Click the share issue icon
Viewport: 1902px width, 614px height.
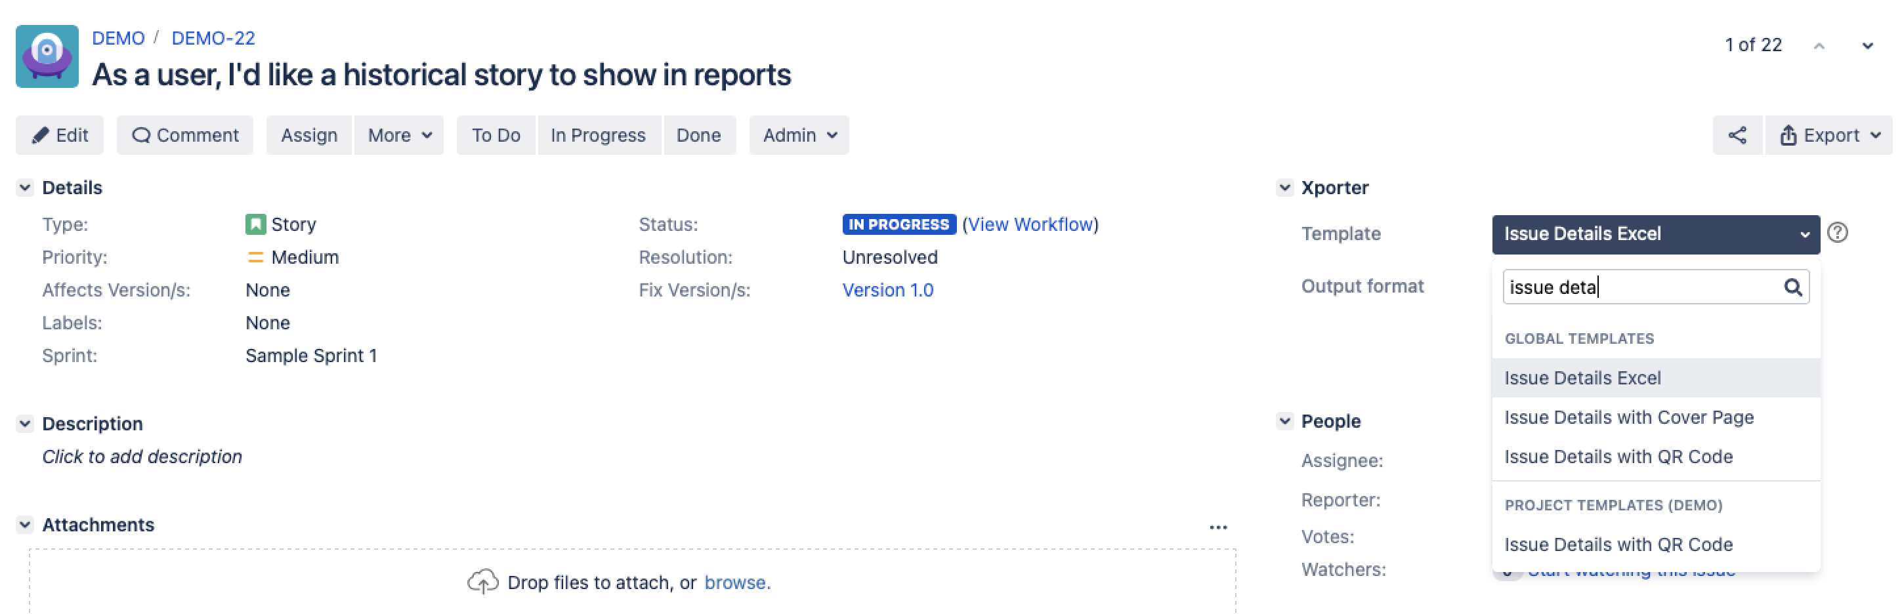click(1737, 135)
